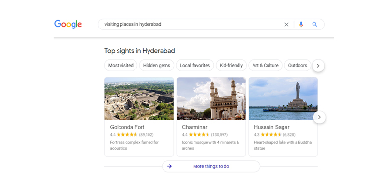Open the Hussain Sagar photo

coord(283,98)
